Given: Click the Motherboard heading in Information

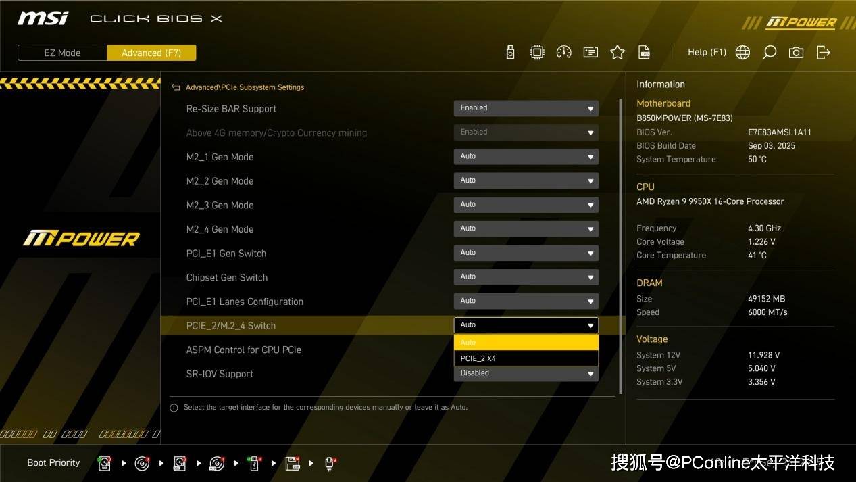Looking at the screenshot, I should [663, 103].
